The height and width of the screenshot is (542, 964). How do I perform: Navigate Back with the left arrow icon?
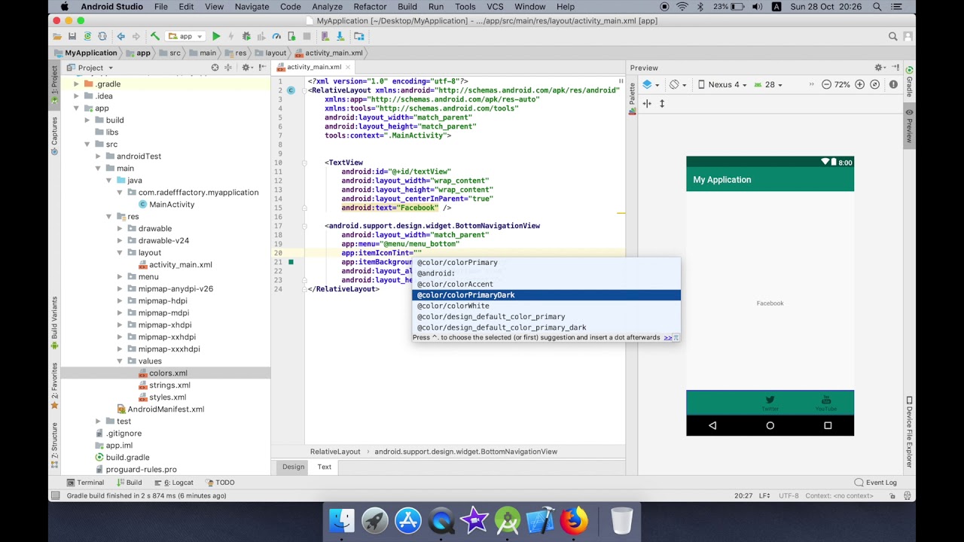[x=120, y=36]
